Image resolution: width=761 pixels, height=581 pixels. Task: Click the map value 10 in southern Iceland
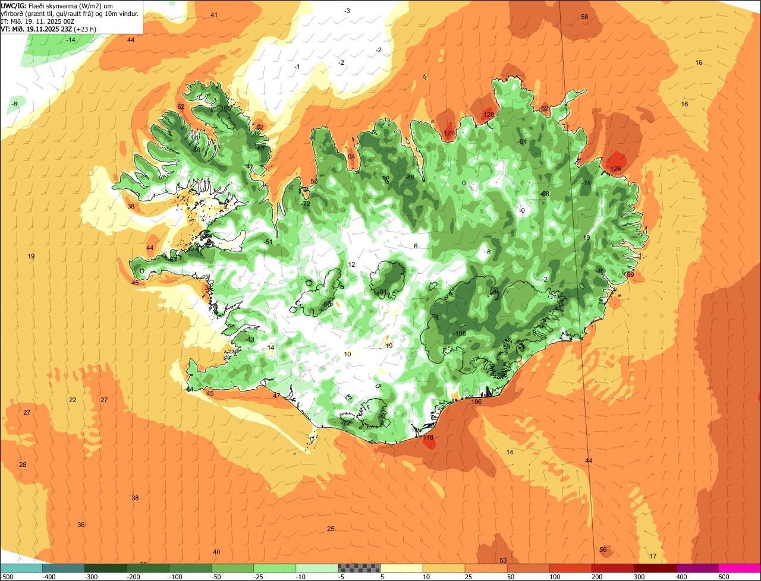click(x=347, y=354)
